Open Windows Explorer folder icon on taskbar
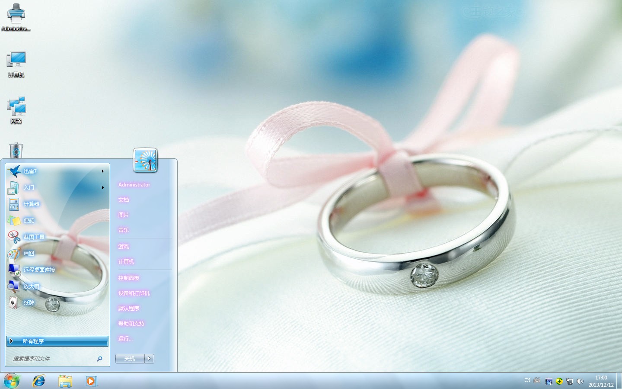The width and height of the screenshot is (622, 389). [65, 381]
